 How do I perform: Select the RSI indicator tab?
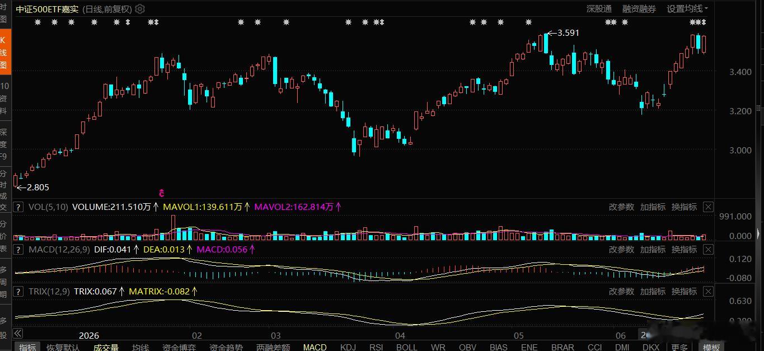376,347
